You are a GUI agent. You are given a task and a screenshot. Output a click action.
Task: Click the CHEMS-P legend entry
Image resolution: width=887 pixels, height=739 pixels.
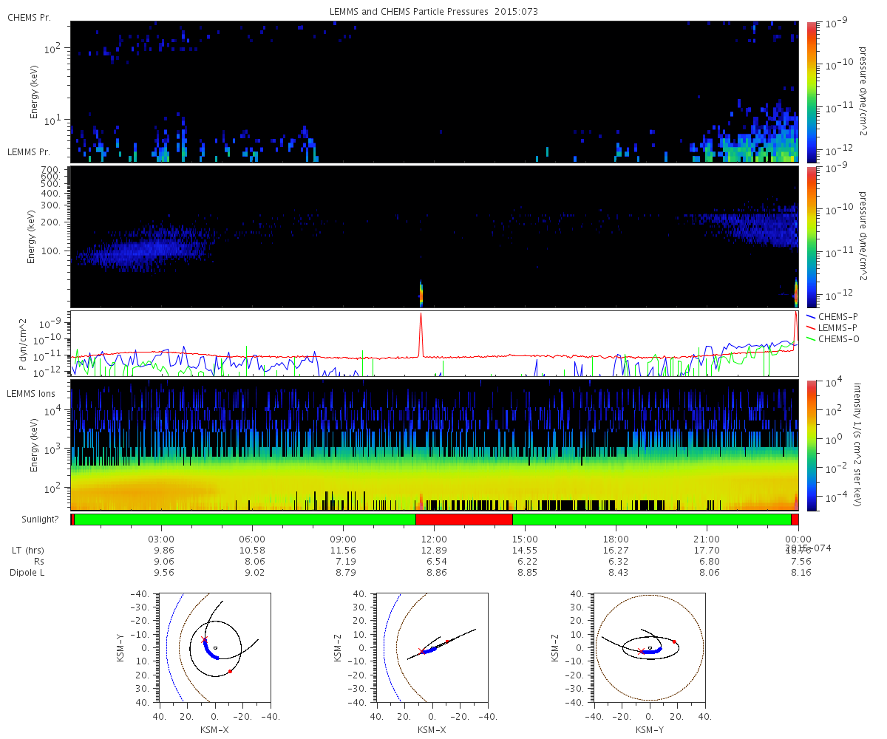pos(837,316)
